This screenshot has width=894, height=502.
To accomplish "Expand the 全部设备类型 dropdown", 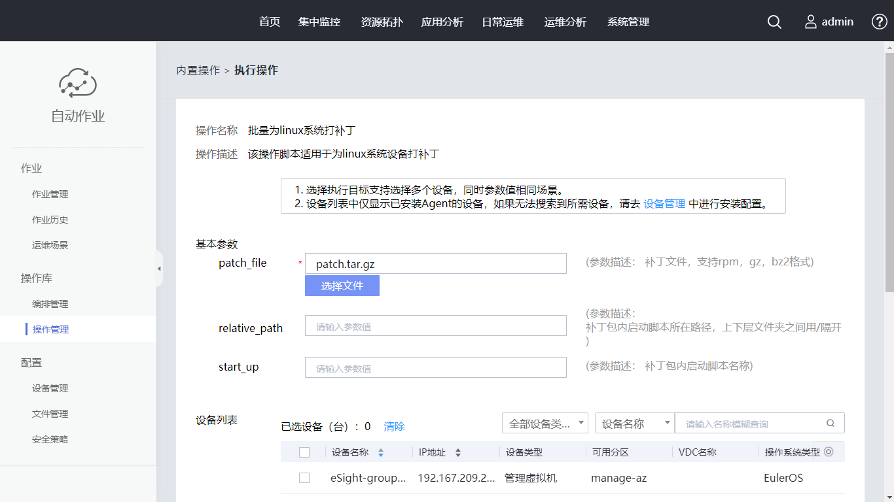I will tap(545, 424).
